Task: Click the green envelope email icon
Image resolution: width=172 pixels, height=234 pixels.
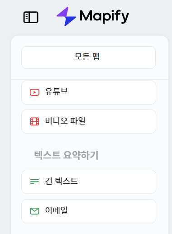Action: pos(34,211)
